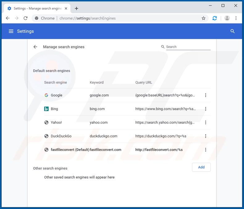The height and width of the screenshot is (209, 244).
Task: Click the duckduckgo.com keyword
Action: [x=103, y=136]
